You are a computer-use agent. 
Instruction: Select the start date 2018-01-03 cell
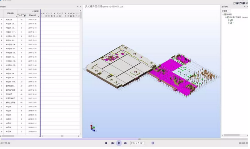tap(32, 111)
